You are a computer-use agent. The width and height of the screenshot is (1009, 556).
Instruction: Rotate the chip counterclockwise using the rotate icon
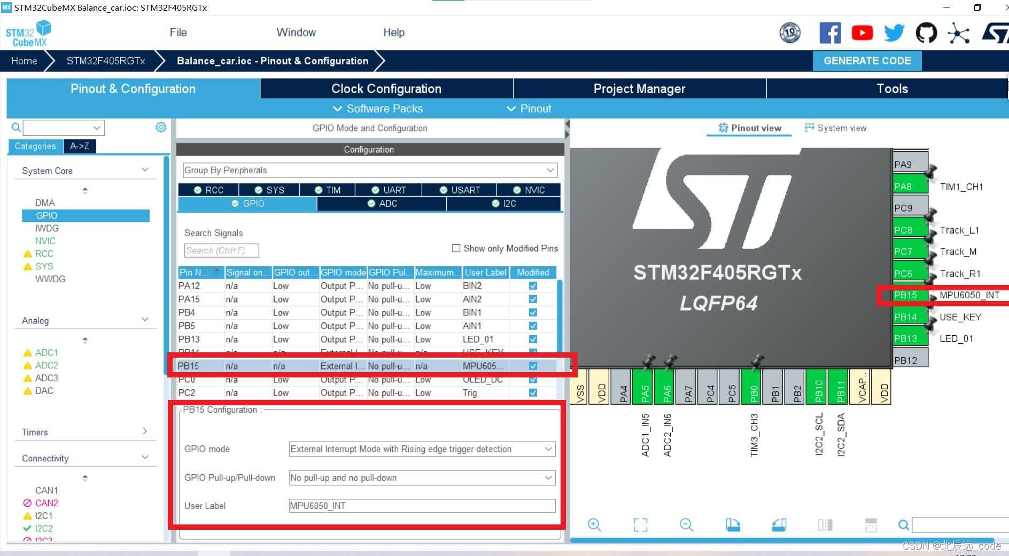pos(779,525)
